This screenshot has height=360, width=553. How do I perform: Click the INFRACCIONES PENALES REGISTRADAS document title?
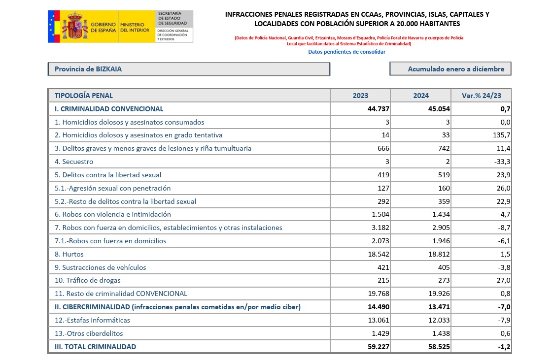tap(357, 19)
